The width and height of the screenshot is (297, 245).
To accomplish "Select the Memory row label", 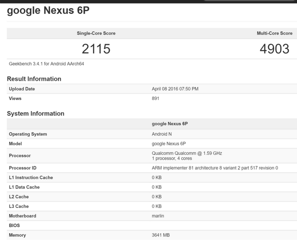I will [17, 235].
